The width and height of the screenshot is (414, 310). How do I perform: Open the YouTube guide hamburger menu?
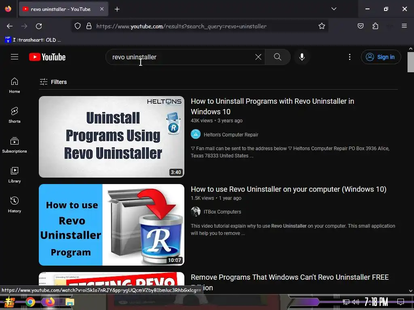coord(15,57)
